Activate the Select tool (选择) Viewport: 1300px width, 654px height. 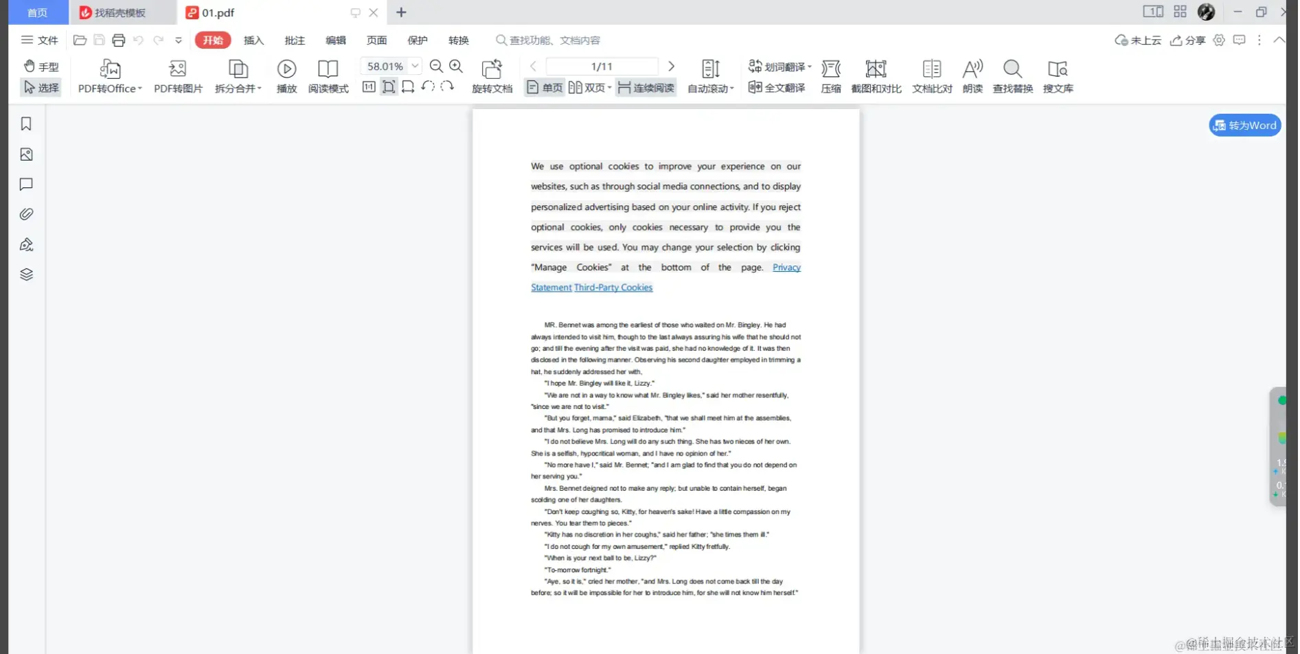coord(41,88)
